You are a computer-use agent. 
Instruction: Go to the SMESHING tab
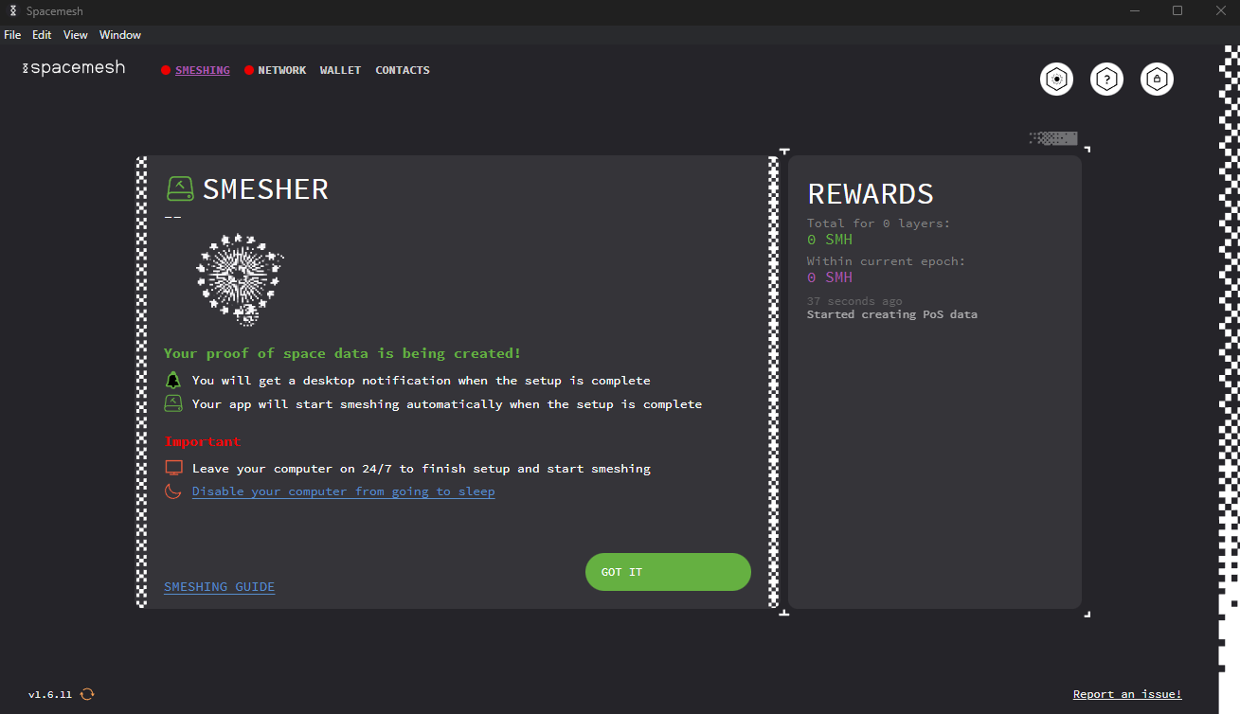[203, 70]
